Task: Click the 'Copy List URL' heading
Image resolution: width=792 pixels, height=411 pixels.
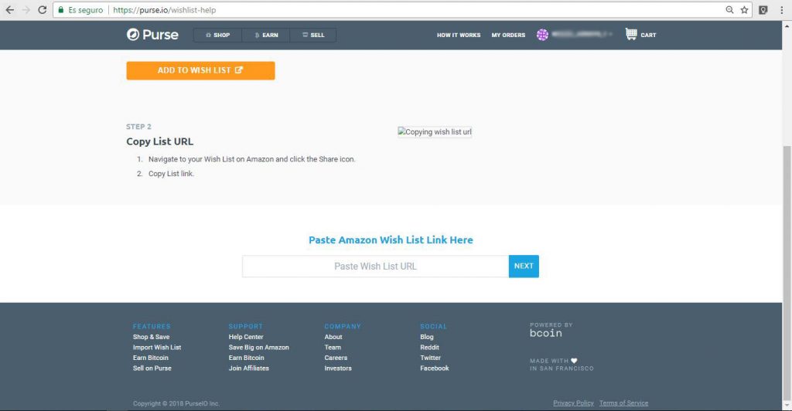Action: pyautogui.click(x=159, y=141)
